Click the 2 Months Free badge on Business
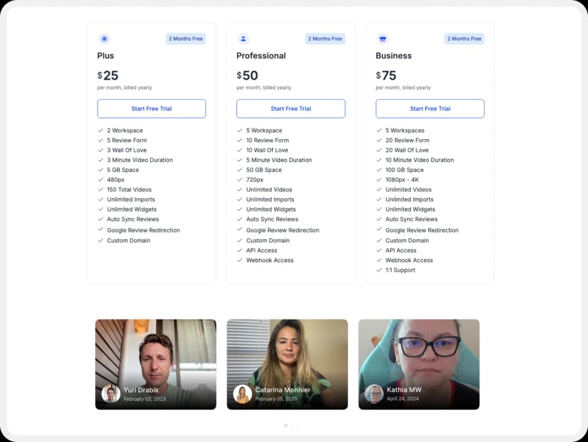The height and width of the screenshot is (442, 588). pyautogui.click(x=463, y=39)
